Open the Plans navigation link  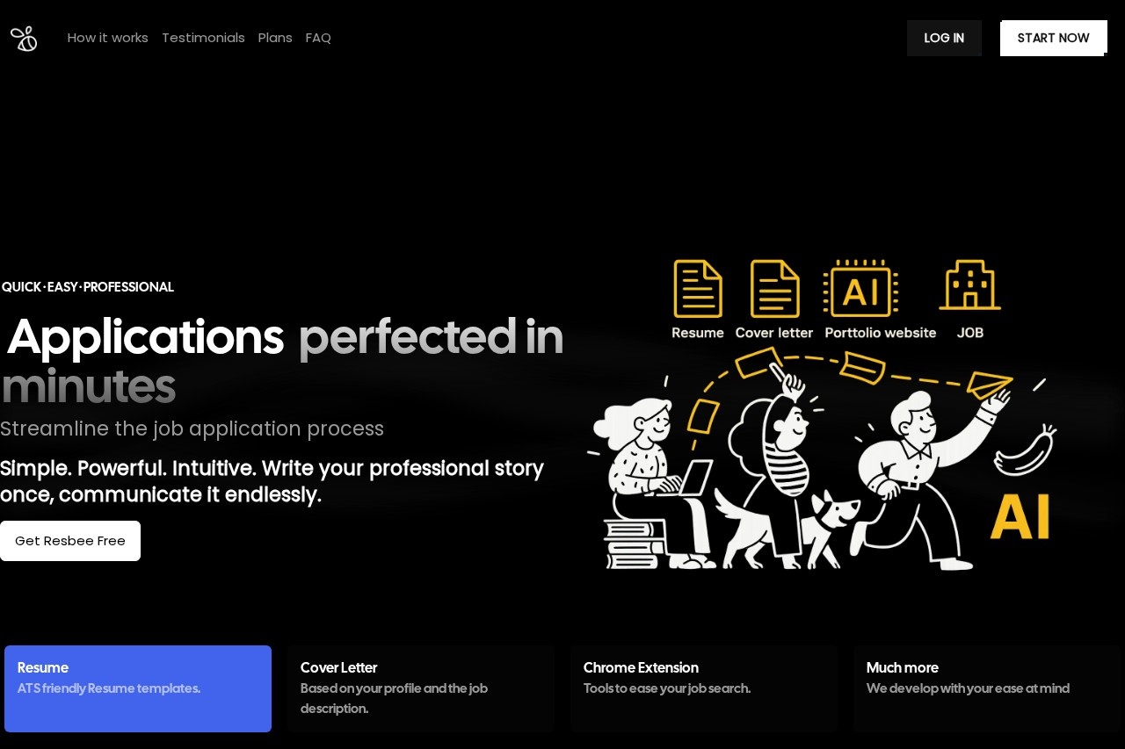(275, 38)
